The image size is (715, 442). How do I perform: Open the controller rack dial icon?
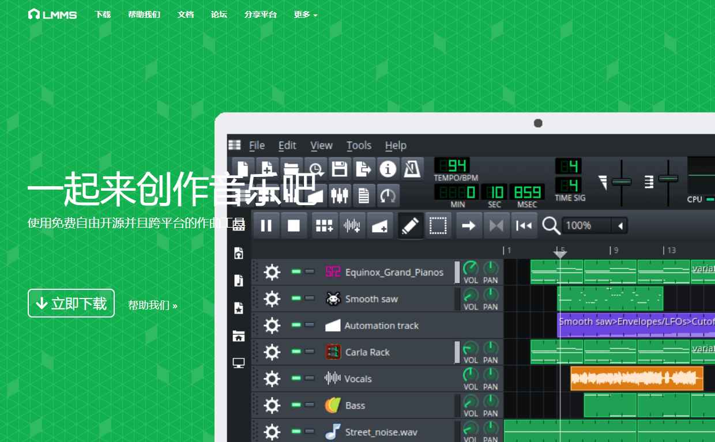(388, 195)
